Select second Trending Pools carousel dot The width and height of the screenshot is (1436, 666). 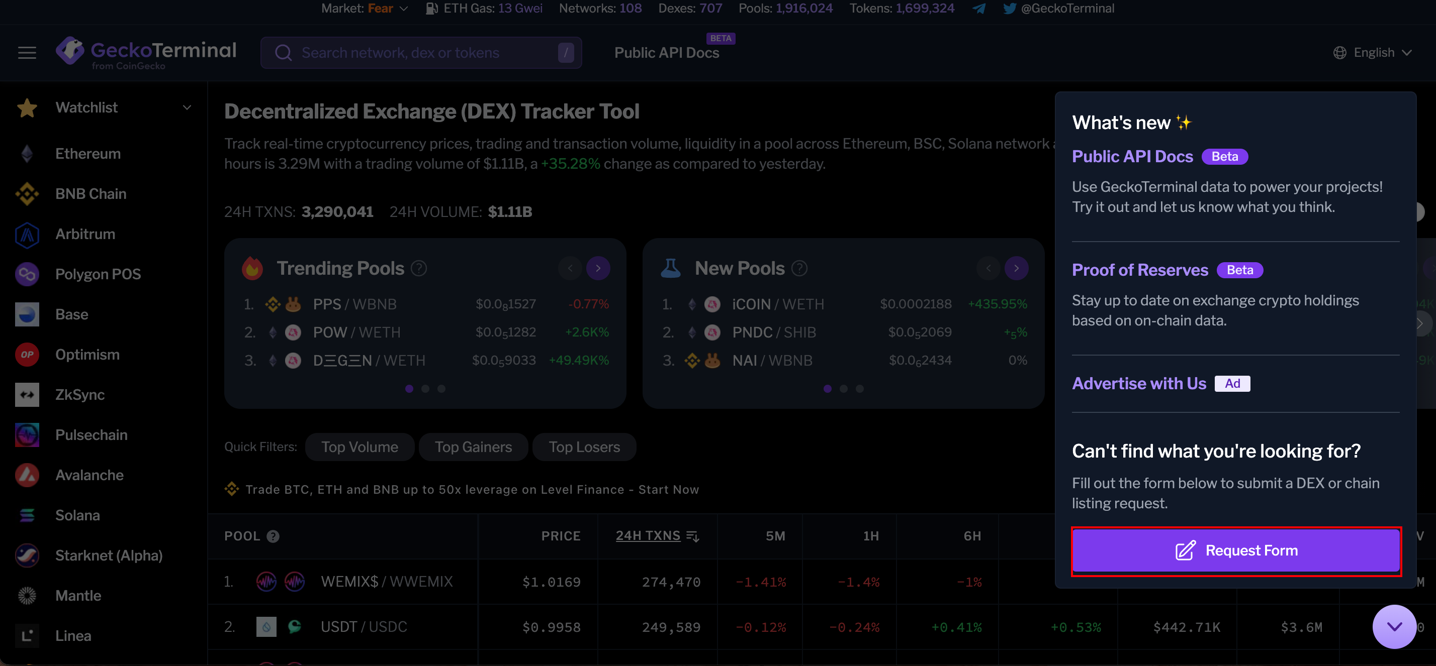(x=425, y=389)
